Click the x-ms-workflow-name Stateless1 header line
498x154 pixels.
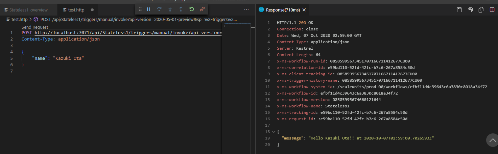(x=313, y=106)
